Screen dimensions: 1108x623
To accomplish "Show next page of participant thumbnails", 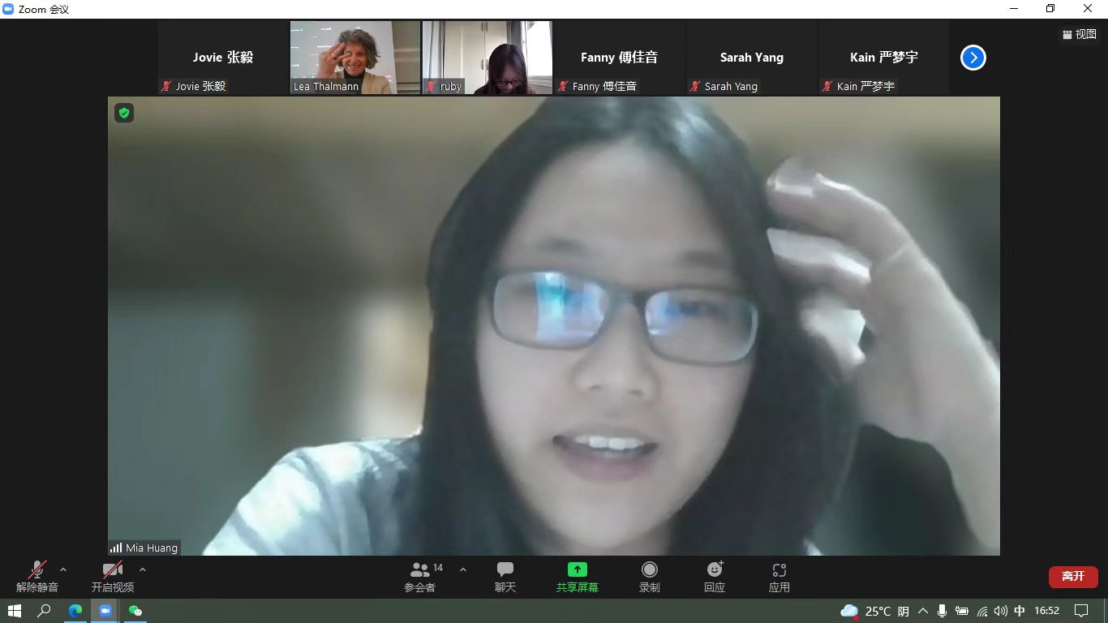I will pos(973,58).
